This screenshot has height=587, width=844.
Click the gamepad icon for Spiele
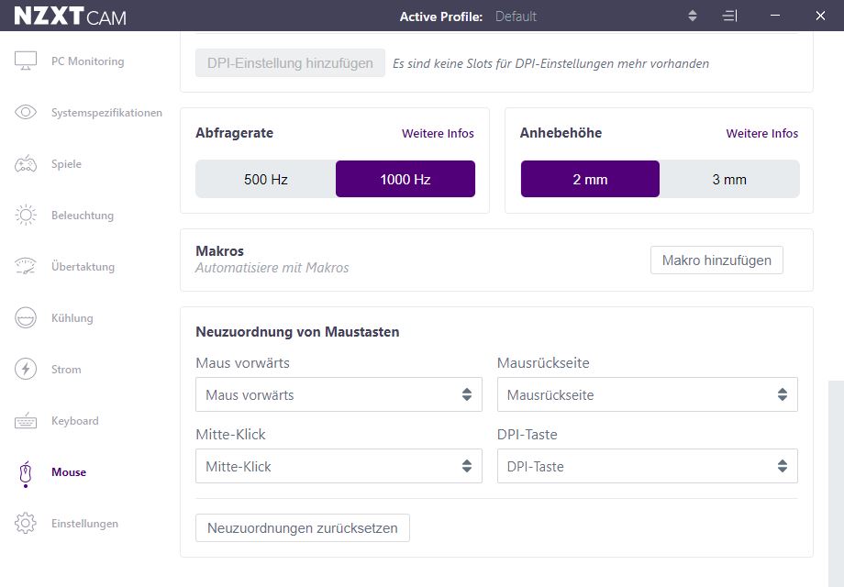tap(26, 164)
